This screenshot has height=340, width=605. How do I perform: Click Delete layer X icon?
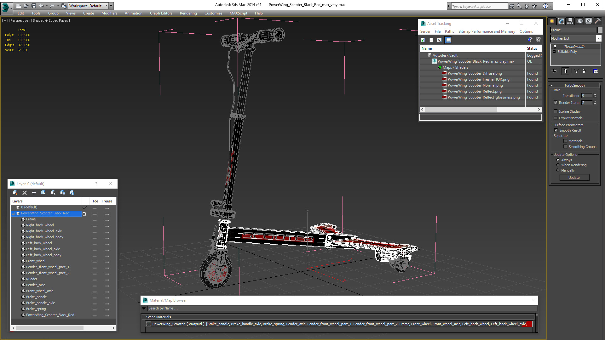(25, 193)
